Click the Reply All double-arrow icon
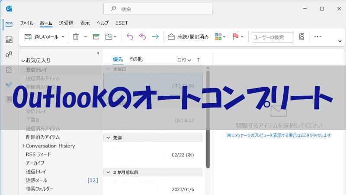 [143, 37]
